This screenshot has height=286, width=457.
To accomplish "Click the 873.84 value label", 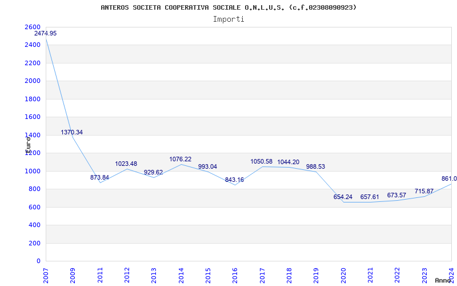I will (x=99, y=178).
